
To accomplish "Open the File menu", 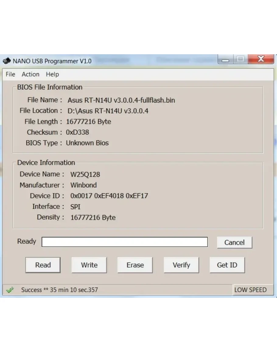I will pos(10,74).
